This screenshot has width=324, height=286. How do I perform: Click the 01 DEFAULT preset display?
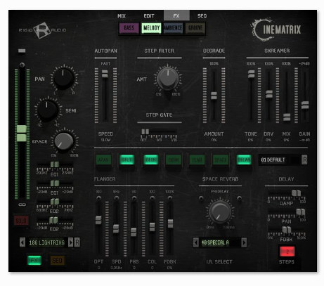coord(279,160)
